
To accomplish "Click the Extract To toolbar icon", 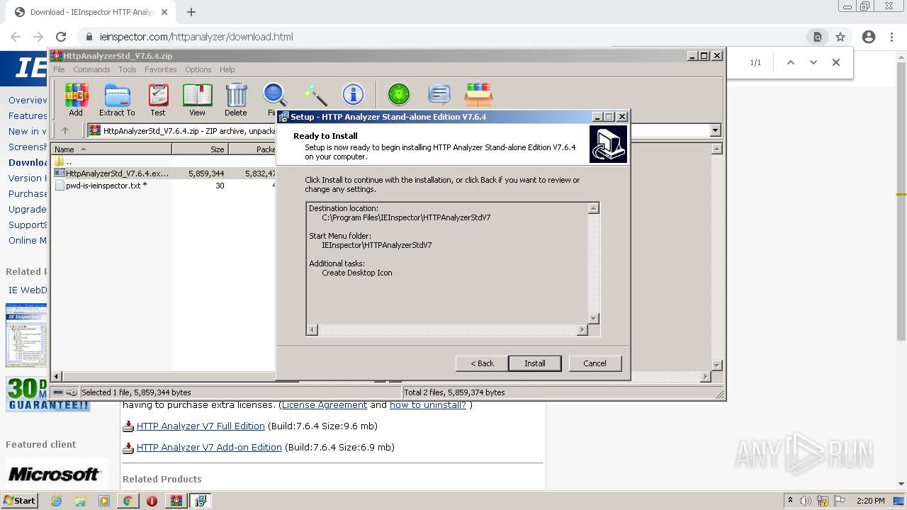I will (x=117, y=99).
